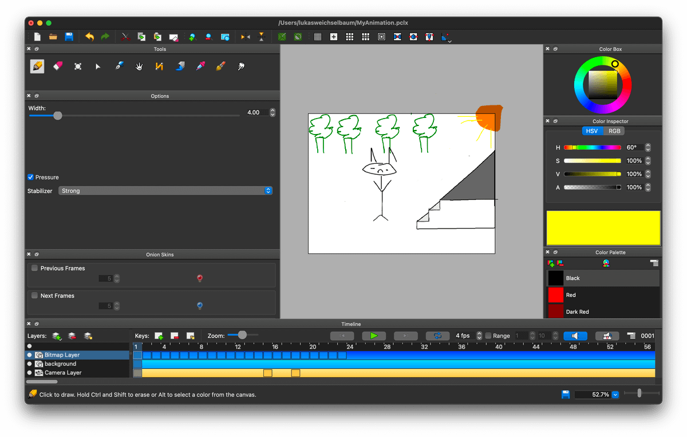Image resolution: width=687 pixels, height=437 pixels.
Task: Select the background layer in timeline
Action: pyautogui.click(x=60, y=364)
